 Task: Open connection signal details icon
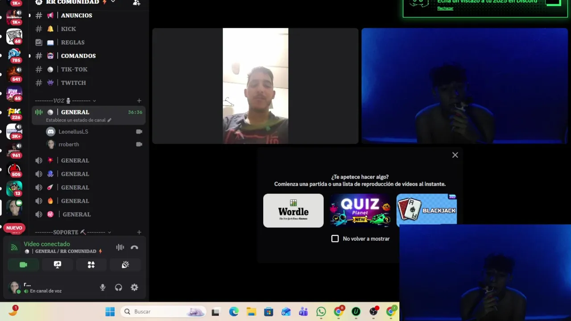tap(14, 247)
